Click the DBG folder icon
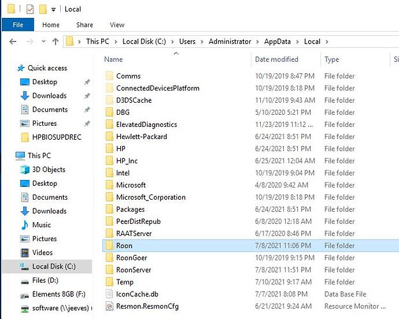 point(109,112)
